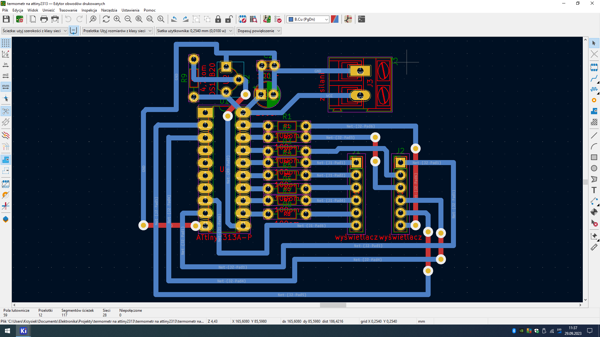Run the design rules checker
Screen dimensions: 600x337
point(278,19)
